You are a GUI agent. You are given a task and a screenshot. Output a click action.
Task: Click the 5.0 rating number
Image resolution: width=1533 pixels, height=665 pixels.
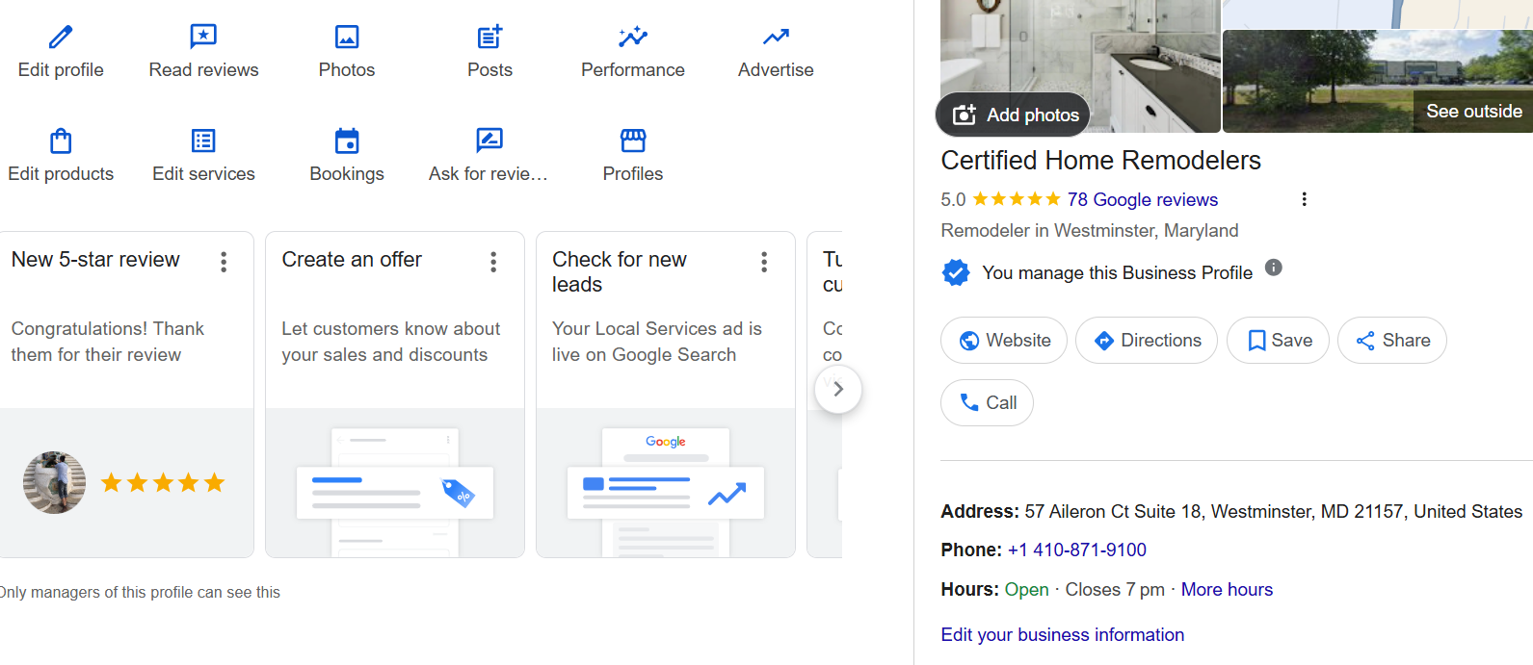pos(953,199)
